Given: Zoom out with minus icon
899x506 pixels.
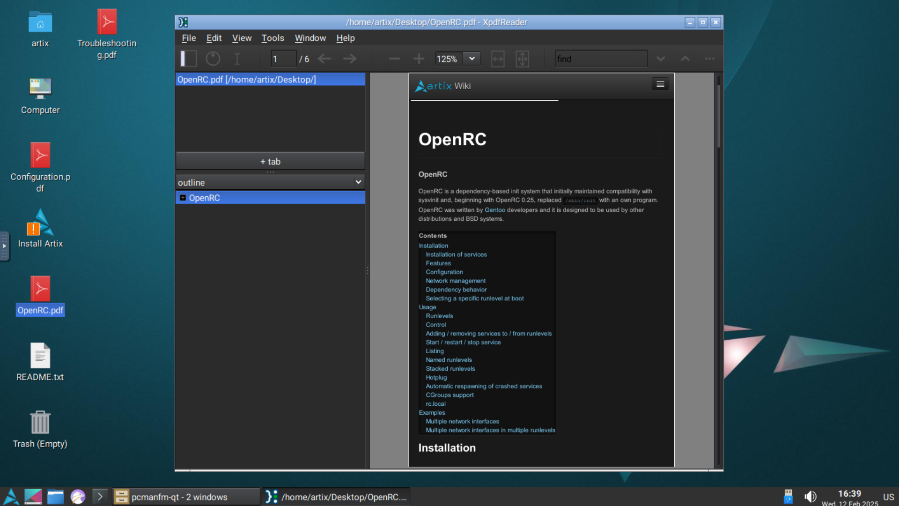Looking at the screenshot, I should [394, 59].
